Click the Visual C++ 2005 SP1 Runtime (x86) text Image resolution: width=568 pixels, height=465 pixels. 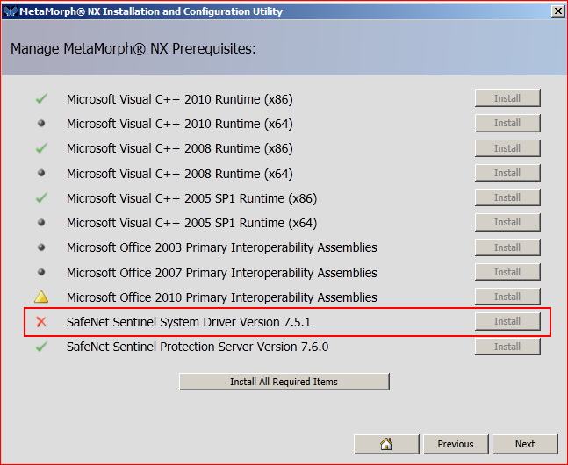[x=191, y=198]
